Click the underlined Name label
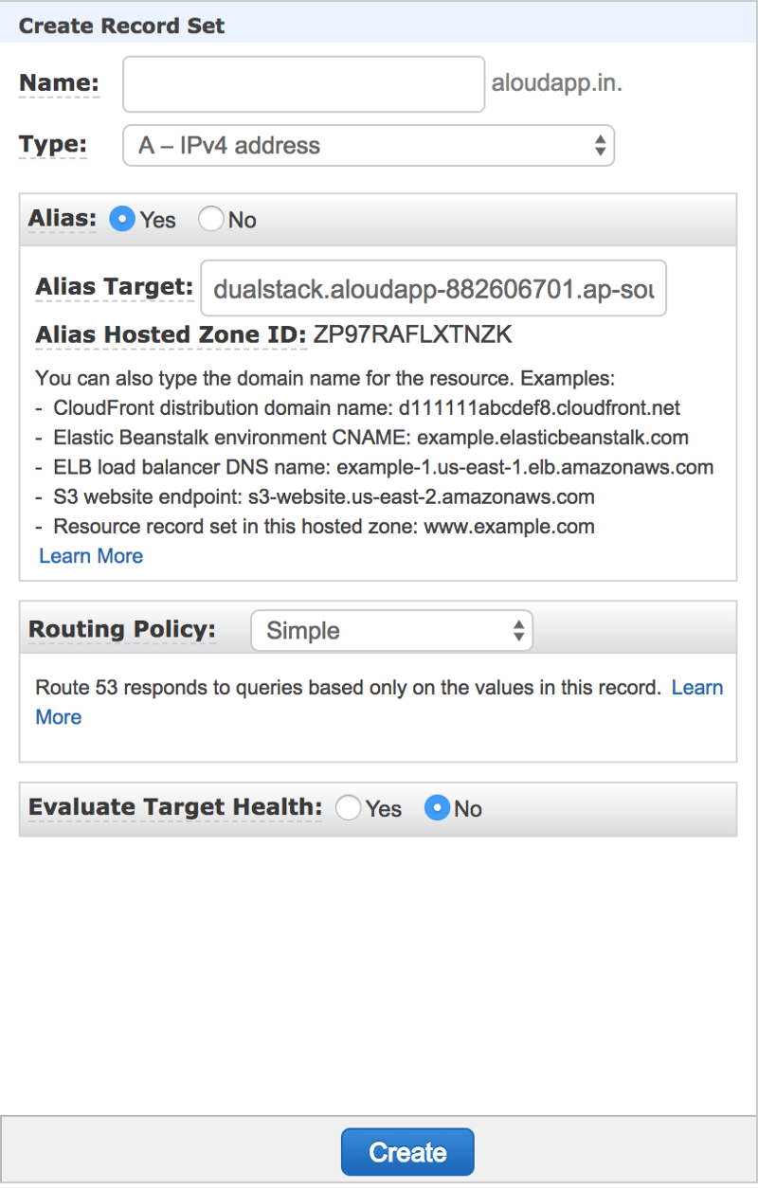The width and height of the screenshot is (758, 1189). (x=59, y=83)
